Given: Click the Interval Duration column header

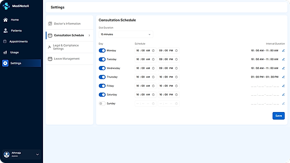Looking at the screenshot, I should [x=275, y=44].
